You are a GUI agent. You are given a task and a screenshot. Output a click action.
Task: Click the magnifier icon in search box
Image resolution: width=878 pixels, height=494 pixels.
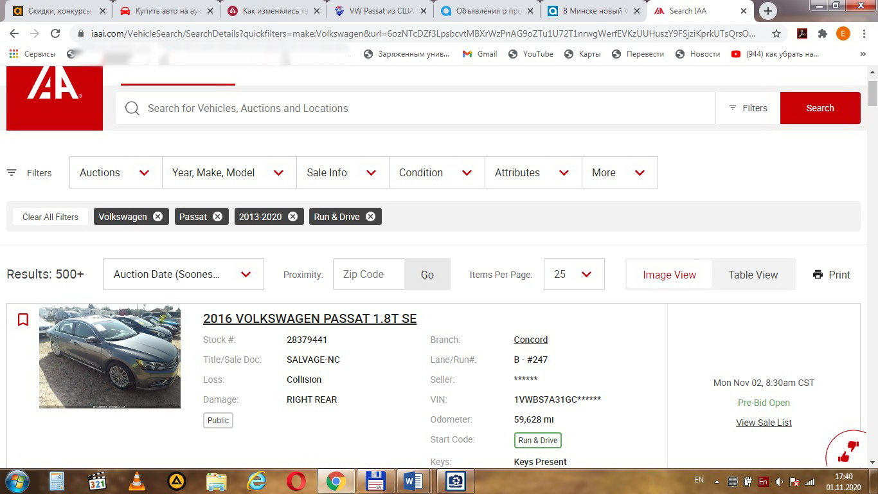click(x=132, y=108)
